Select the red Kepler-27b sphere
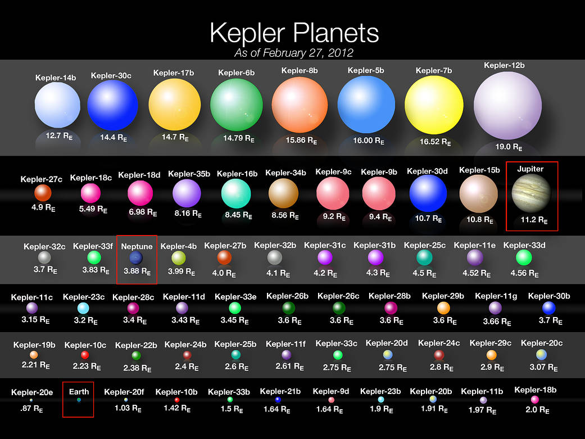Viewport: 585px width, 439px height. [224, 257]
